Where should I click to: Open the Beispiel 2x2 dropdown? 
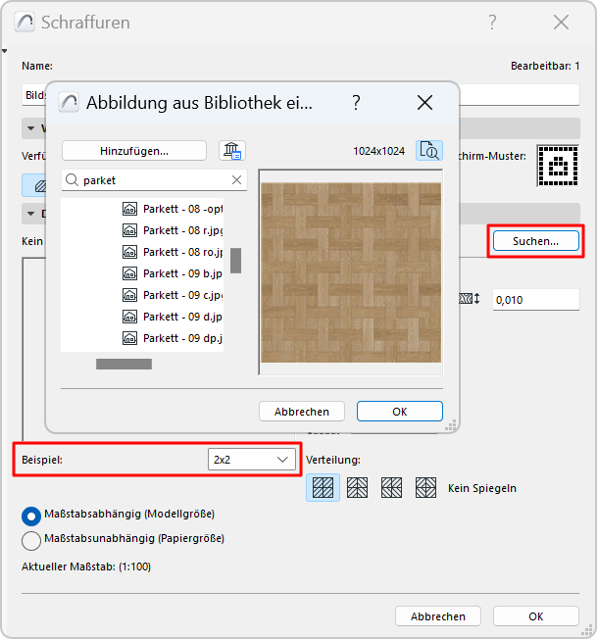click(251, 460)
